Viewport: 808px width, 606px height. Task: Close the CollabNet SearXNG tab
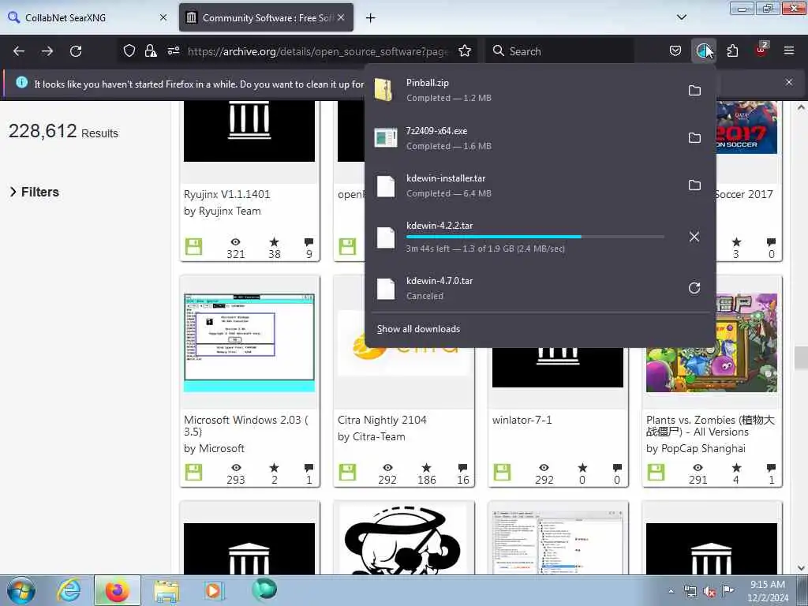pos(163,17)
